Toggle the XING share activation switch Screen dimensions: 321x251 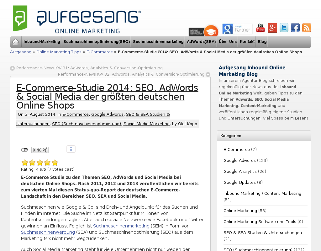click(x=24, y=150)
